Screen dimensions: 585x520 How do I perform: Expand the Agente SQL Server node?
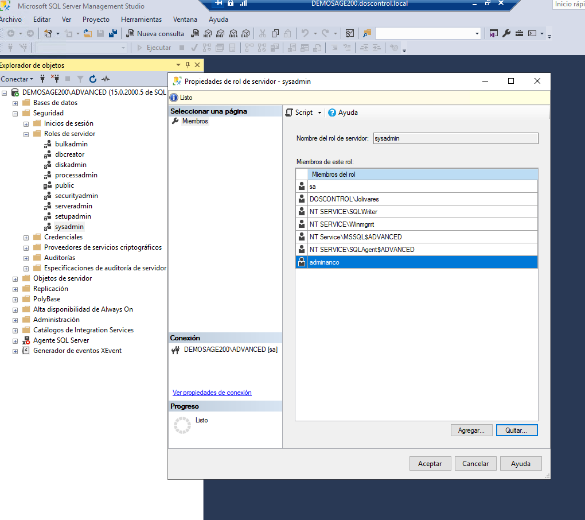(15, 341)
